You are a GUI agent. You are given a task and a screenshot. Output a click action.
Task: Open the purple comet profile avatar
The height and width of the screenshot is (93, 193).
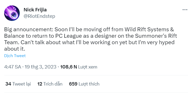click(x=12, y=13)
